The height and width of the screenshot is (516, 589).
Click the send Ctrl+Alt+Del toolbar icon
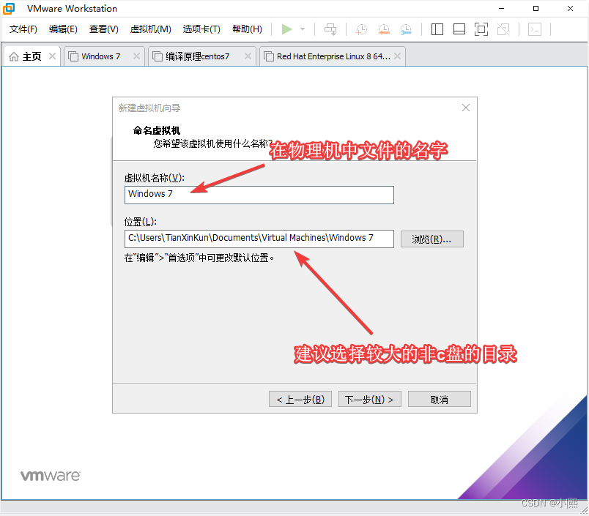pyautogui.click(x=330, y=29)
